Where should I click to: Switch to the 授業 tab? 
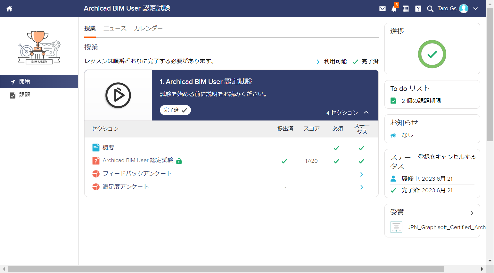[x=90, y=29]
